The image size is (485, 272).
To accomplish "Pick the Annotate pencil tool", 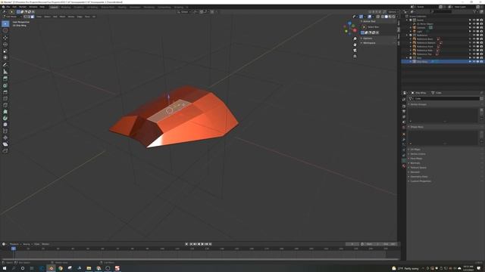I will tap(5, 65).
